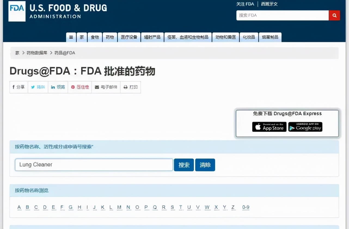
Task: Switch the page to 西班牙文
Action: 269,4
